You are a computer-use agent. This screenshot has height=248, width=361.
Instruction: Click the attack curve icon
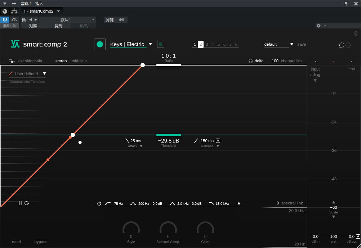pyautogui.click(x=127, y=141)
